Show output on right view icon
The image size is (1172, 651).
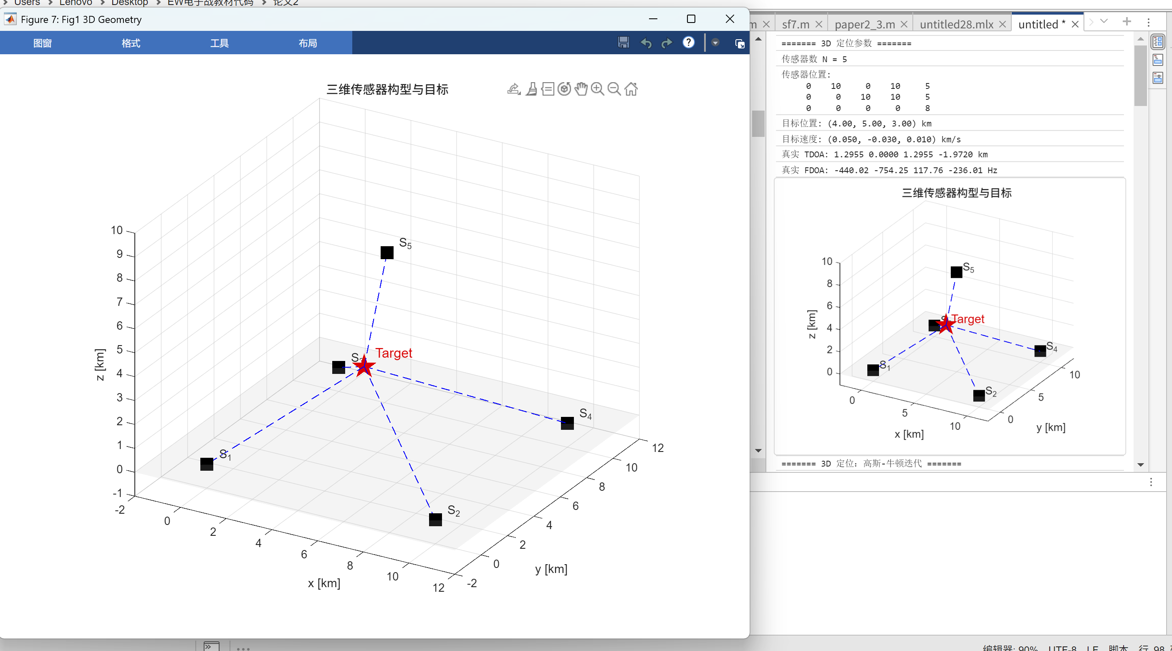point(1158,42)
